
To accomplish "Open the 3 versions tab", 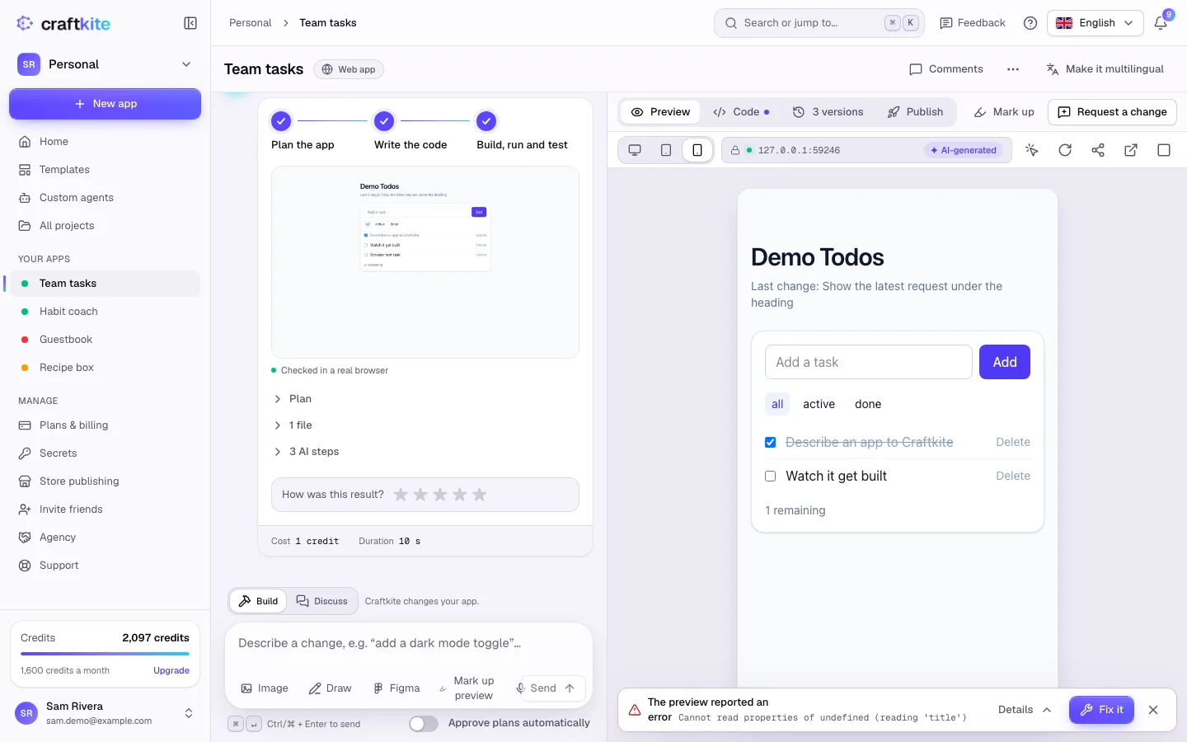I will (x=828, y=112).
